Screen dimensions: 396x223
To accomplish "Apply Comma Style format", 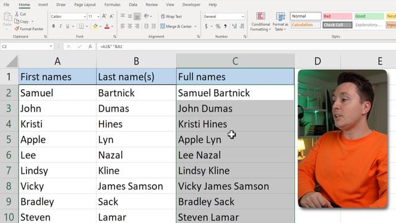I will 225,26.
